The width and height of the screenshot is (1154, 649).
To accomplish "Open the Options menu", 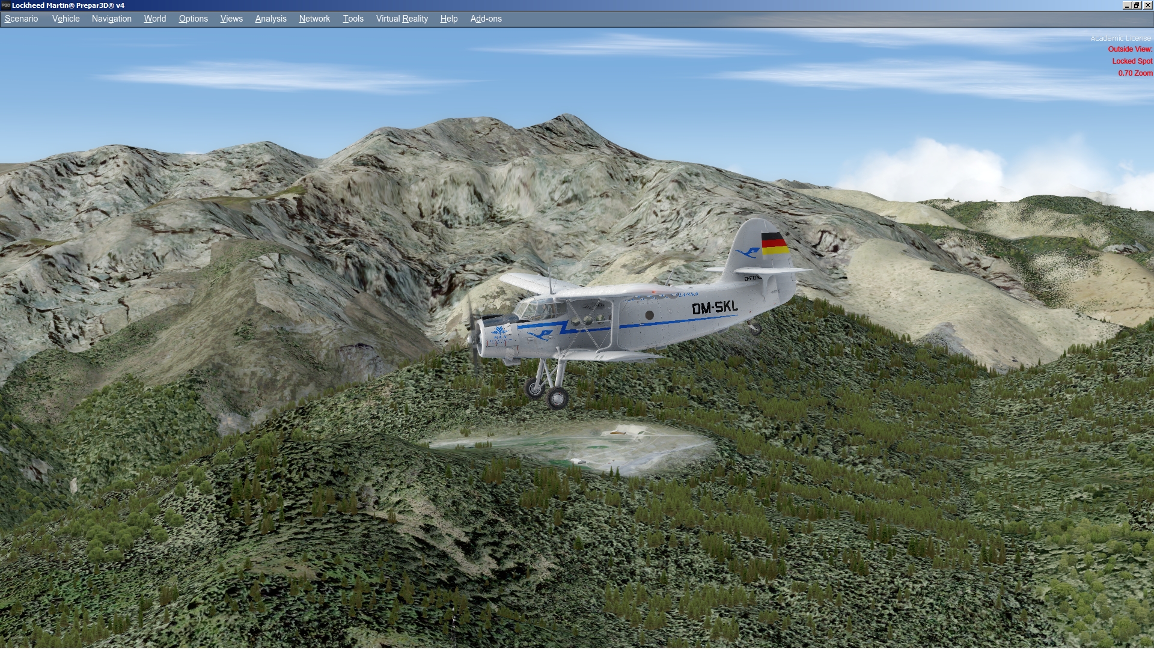I will [193, 19].
